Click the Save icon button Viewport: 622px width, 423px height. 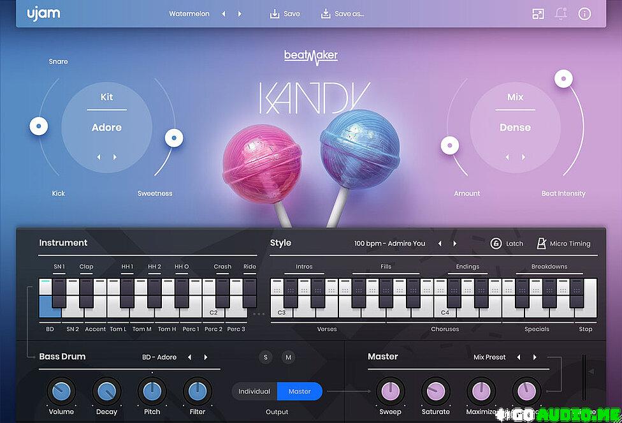pos(275,13)
